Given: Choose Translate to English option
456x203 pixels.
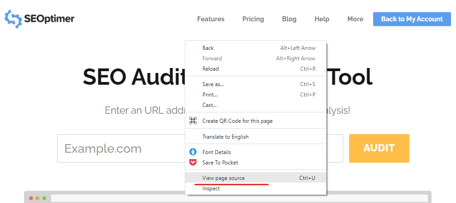Looking at the screenshot, I should click(x=225, y=137).
